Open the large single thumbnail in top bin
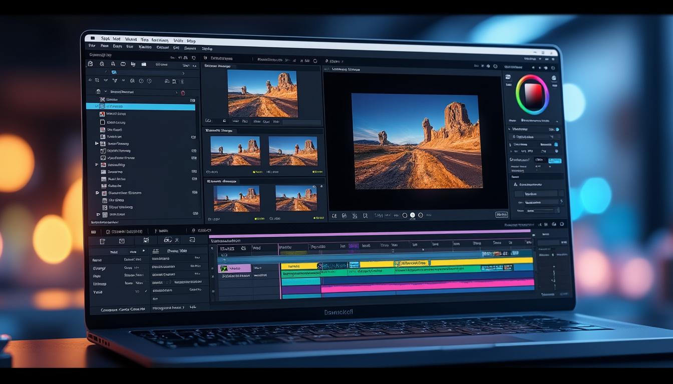This screenshot has width=673, height=384. [262, 93]
